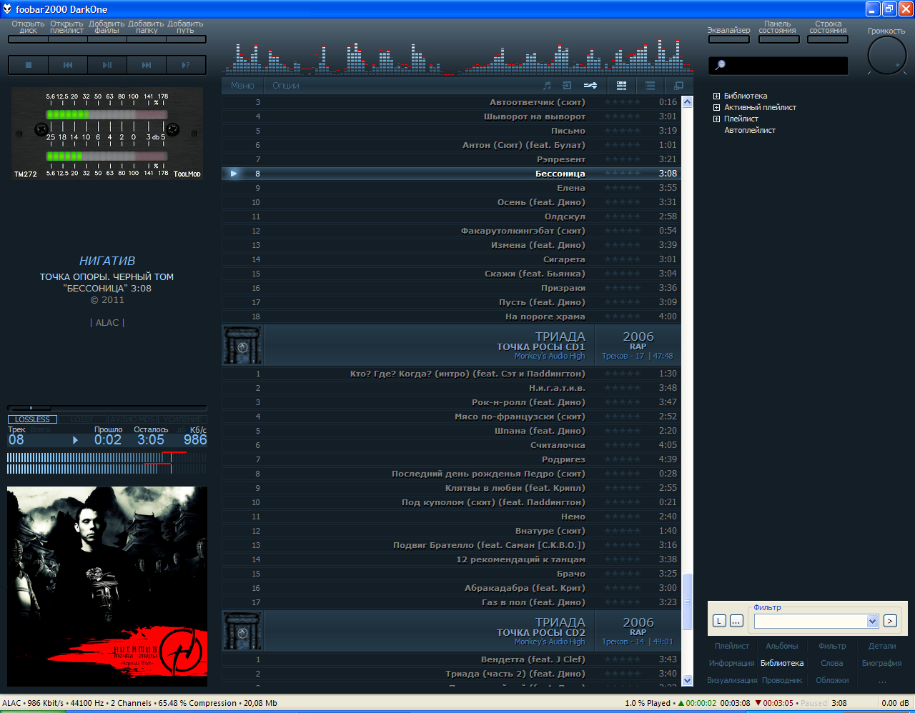Click the Открыть диск button
The image size is (915, 713).
tap(29, 39)
